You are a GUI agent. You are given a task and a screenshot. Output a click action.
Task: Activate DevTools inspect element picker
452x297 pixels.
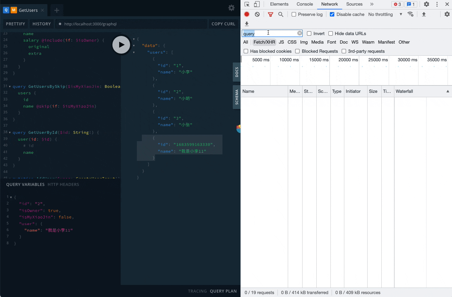[247, 4]
